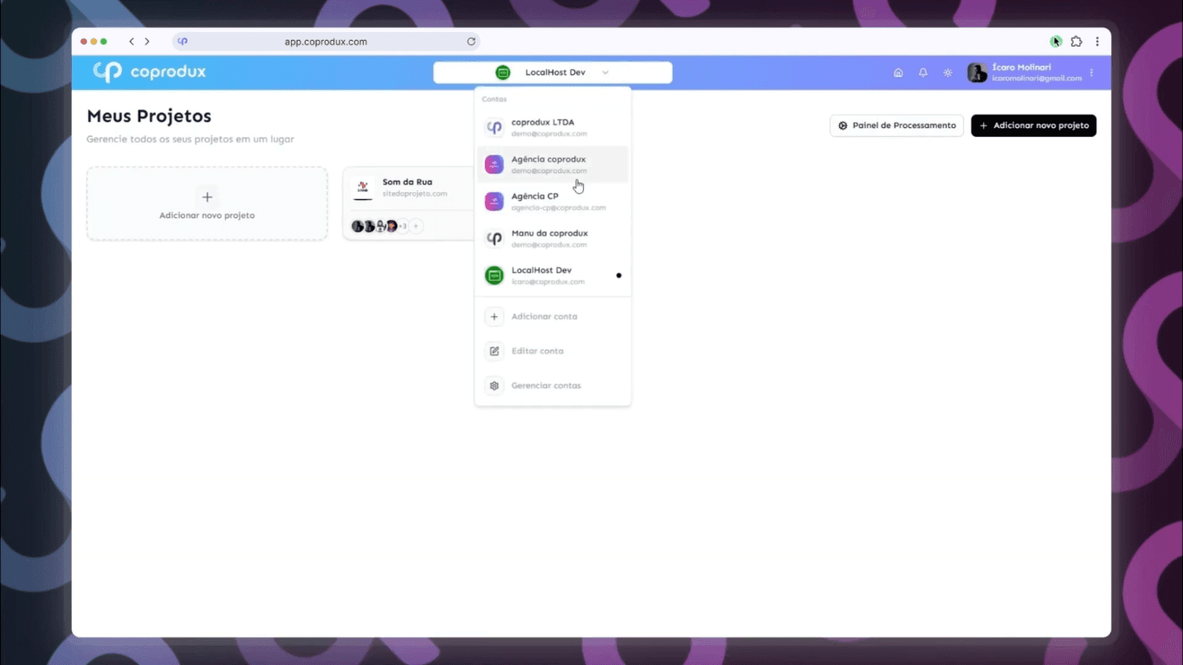Open the user options kebab menu

tap(1091, 73)
